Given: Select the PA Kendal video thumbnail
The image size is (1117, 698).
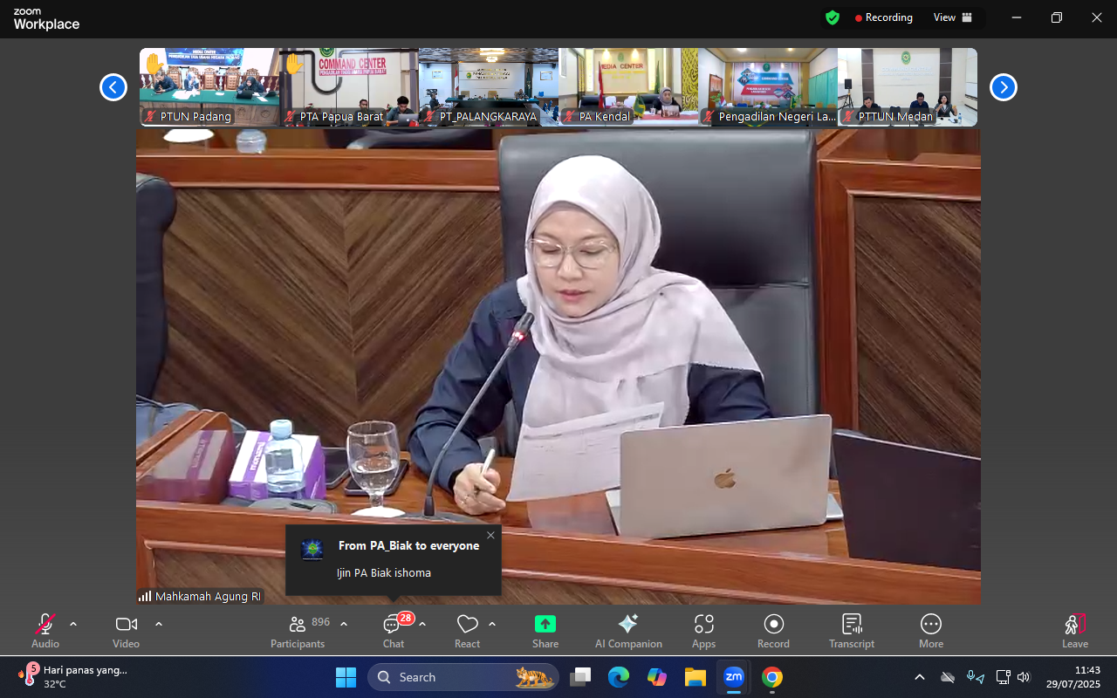Looking at the screenshot, I should point(628,87).
